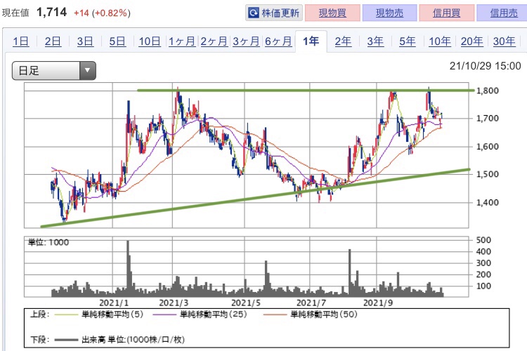Click the 100 volume axis label
Screen dimensions: 527x351
coord(483,286)
